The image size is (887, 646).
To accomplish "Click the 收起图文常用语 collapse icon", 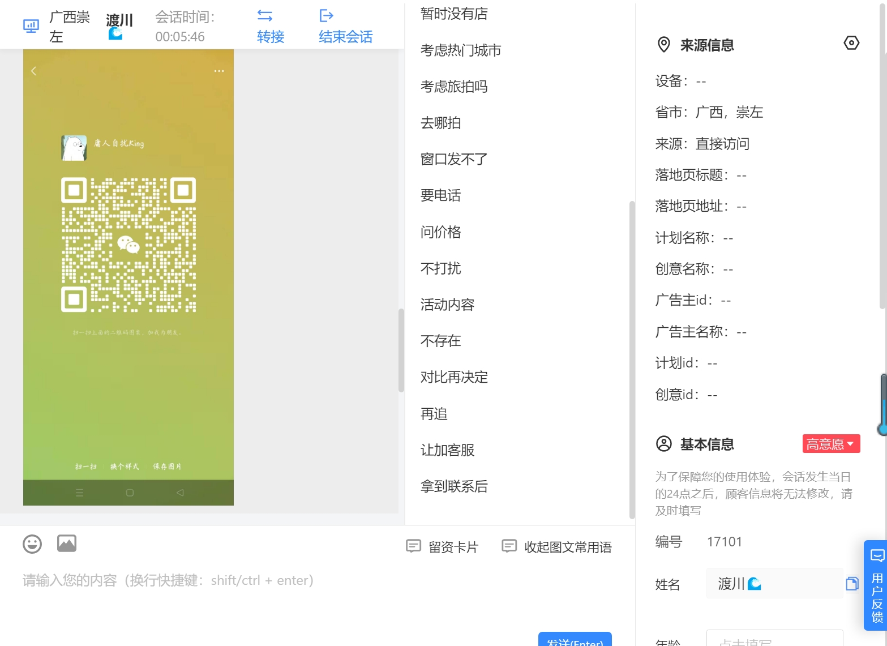I will tap(509, 546).
